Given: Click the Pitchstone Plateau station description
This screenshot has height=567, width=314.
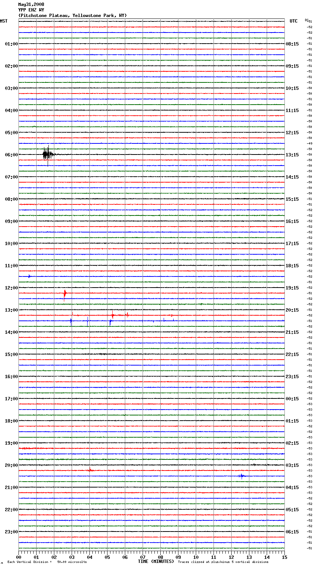Looking at the screenshot, I should coord(72,16).
